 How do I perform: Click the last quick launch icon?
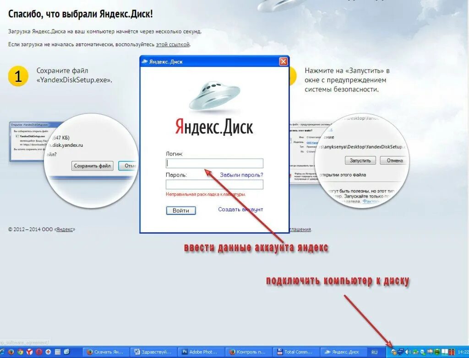(x=67, y=352)
